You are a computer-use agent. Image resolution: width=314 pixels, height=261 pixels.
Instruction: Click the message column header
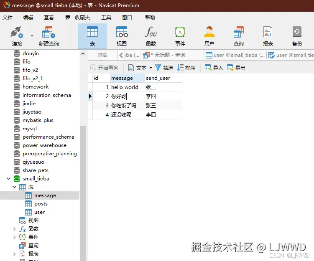[128, 78]
